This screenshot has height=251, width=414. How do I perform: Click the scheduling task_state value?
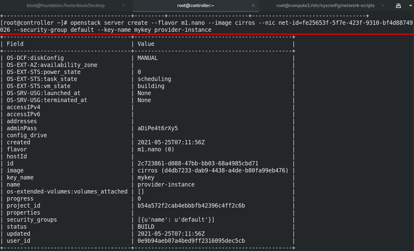(x=154, y=79)
